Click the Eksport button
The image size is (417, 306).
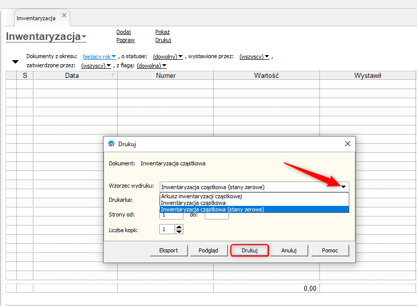coord(169,250)
